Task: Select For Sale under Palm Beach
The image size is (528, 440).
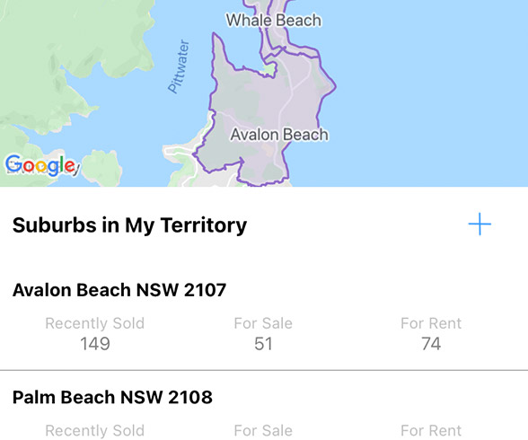Action: coord(263,431)
